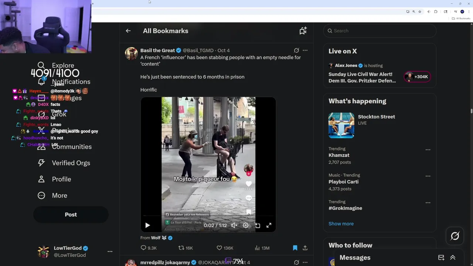Click the video progress bar
The image size is (473, 266).
(208, 215)
